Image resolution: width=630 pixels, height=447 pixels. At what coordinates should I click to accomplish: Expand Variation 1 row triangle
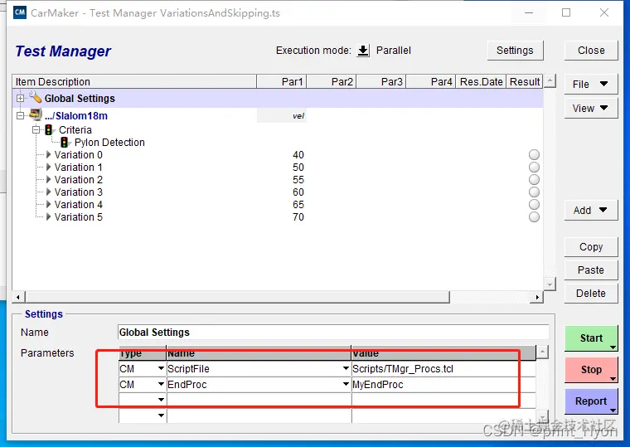click(49, 167)
